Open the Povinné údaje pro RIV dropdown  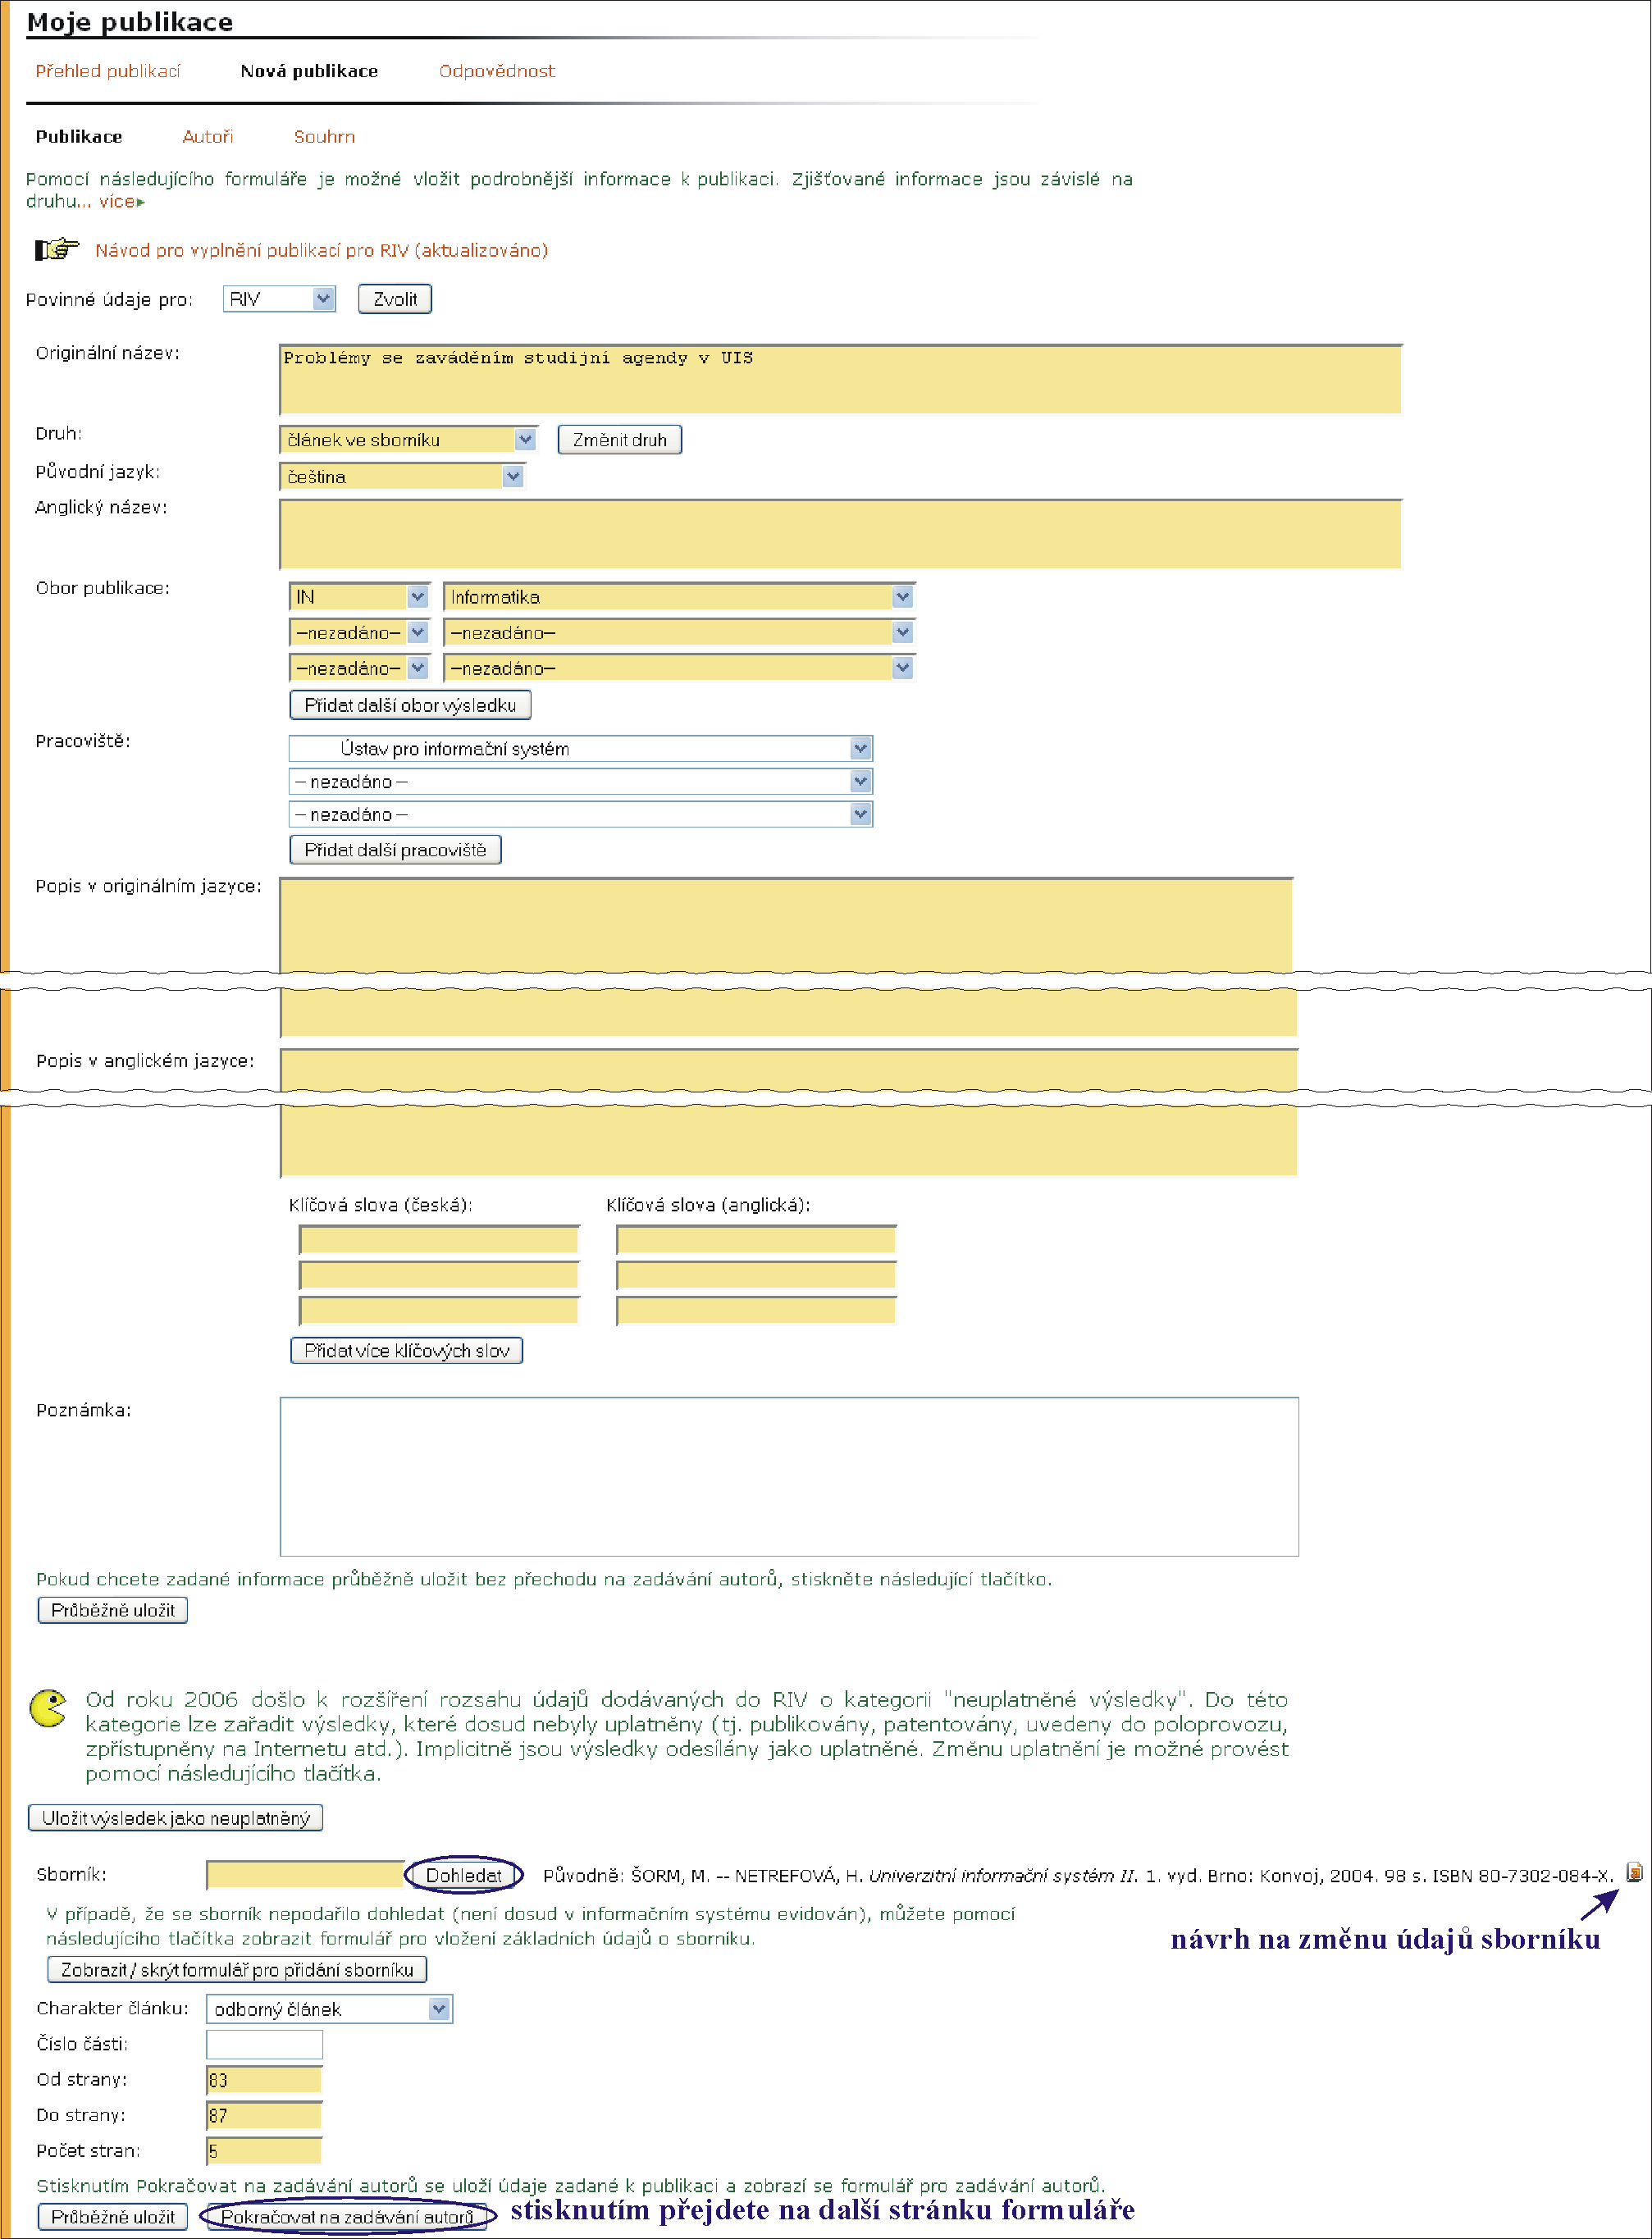click(279, 299)
